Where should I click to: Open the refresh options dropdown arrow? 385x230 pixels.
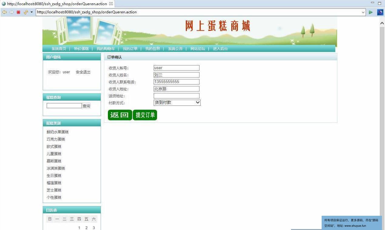(x=32, y=12)
